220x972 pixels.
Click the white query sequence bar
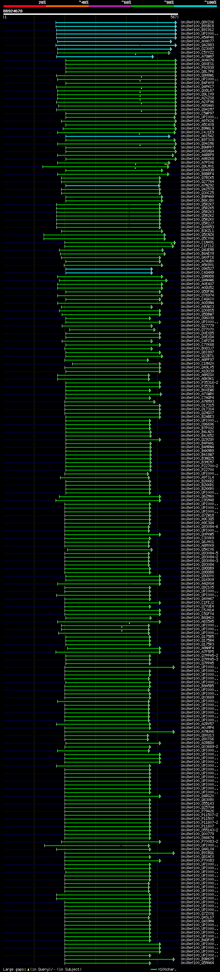coord(91,14)
